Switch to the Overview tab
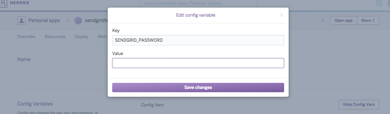390x114 pixels. click(x=26, y=37)
